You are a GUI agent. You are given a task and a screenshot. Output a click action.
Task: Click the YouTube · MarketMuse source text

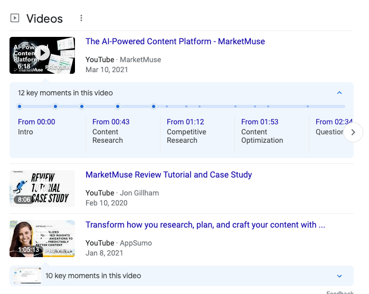coord(124,60)
